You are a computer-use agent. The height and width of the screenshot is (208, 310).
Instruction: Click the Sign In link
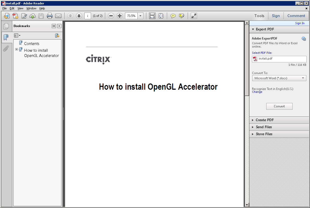point(300,23)
